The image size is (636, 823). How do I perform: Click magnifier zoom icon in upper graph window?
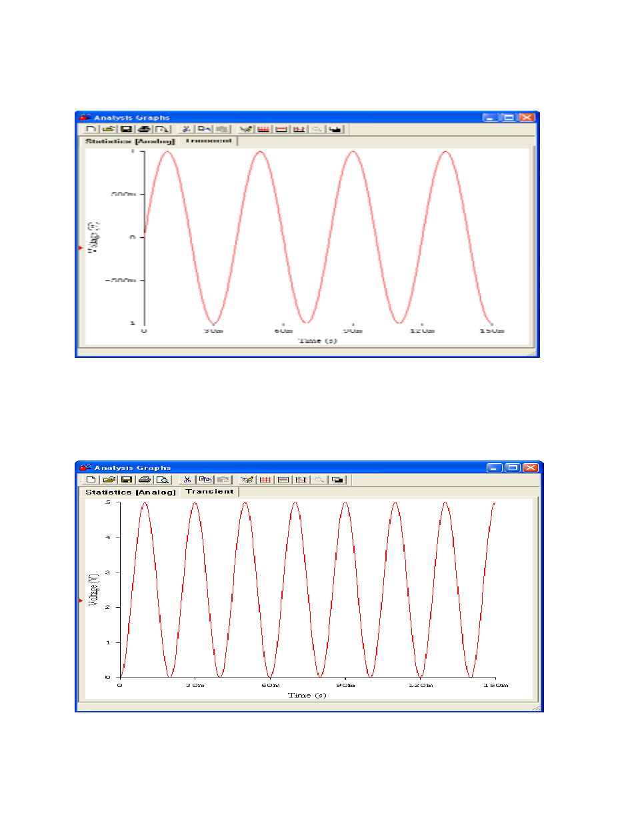click(x=317, y=129)
